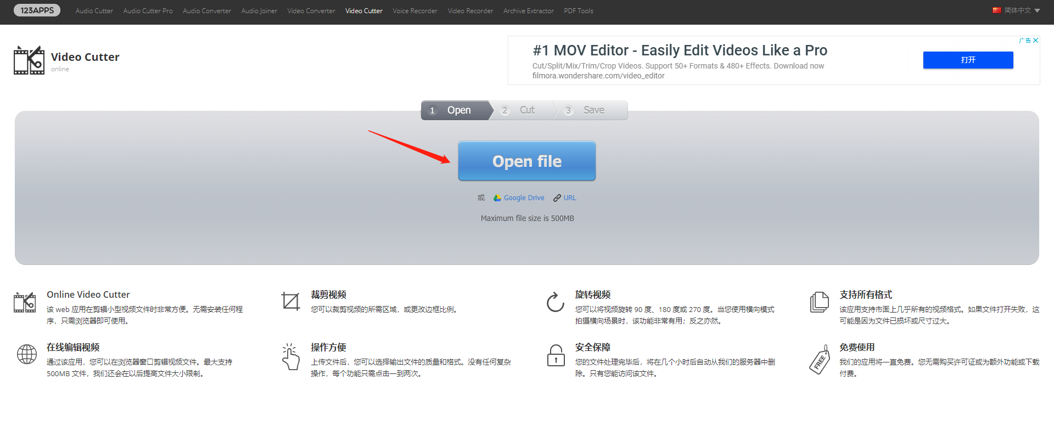The height and width of the screenshot is (431, 1054).
Task: Go to the Audio Converter tool
Action: point(207,11)
